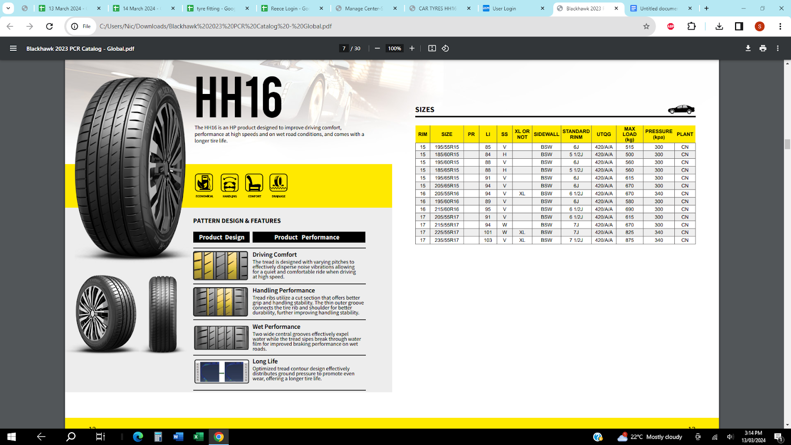The height and width of the screenshot is (445, 791).
Task: Toggle Chrome side panel icon
Action: click(739, 26)
